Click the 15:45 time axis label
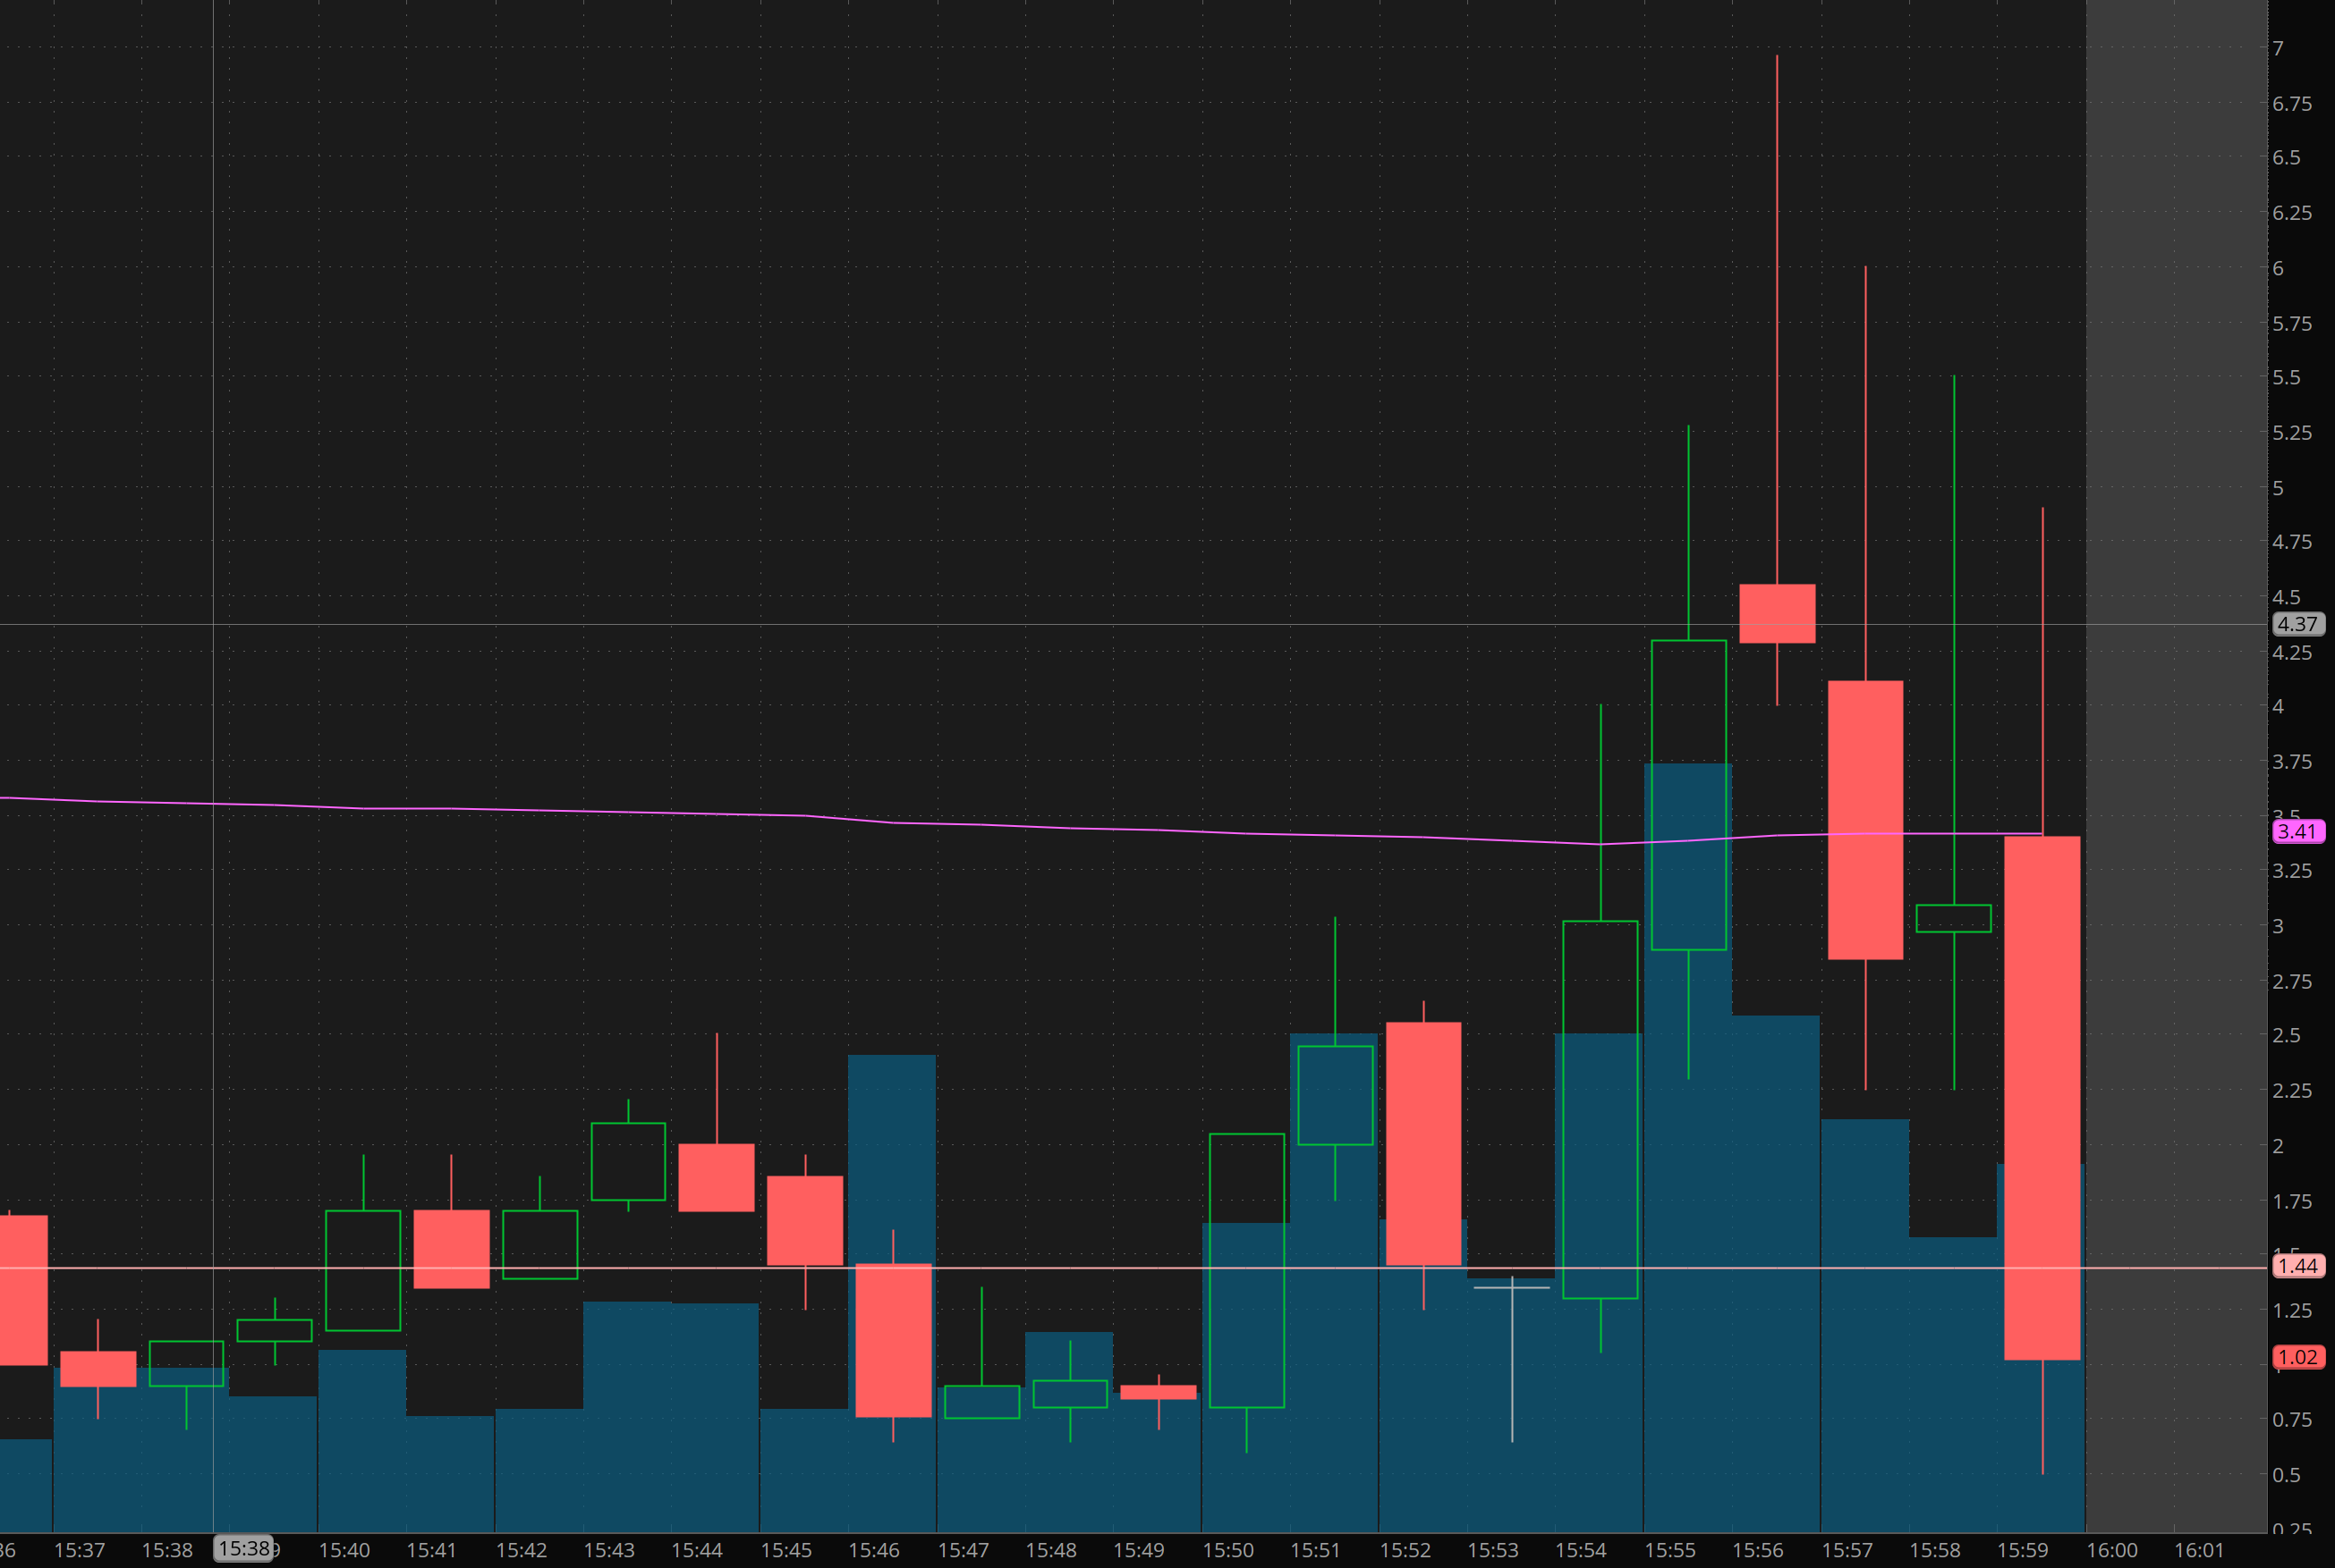The width and height of the screenshot is (2335, 1568). click(x=785, y=1550)
